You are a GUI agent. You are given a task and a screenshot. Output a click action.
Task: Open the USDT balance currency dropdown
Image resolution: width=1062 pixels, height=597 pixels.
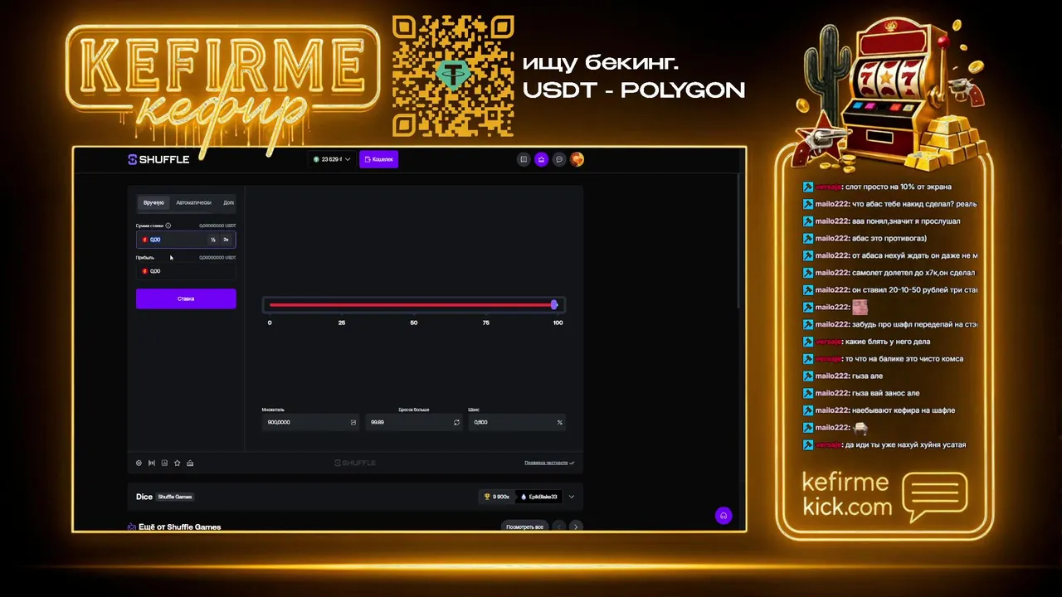pyautogui.click(x=332, y=159)
